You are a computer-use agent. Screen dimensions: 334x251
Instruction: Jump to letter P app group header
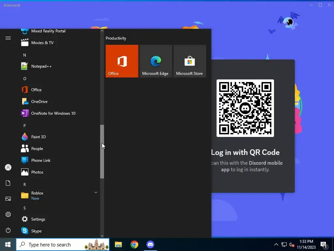[x=24, y=125]
